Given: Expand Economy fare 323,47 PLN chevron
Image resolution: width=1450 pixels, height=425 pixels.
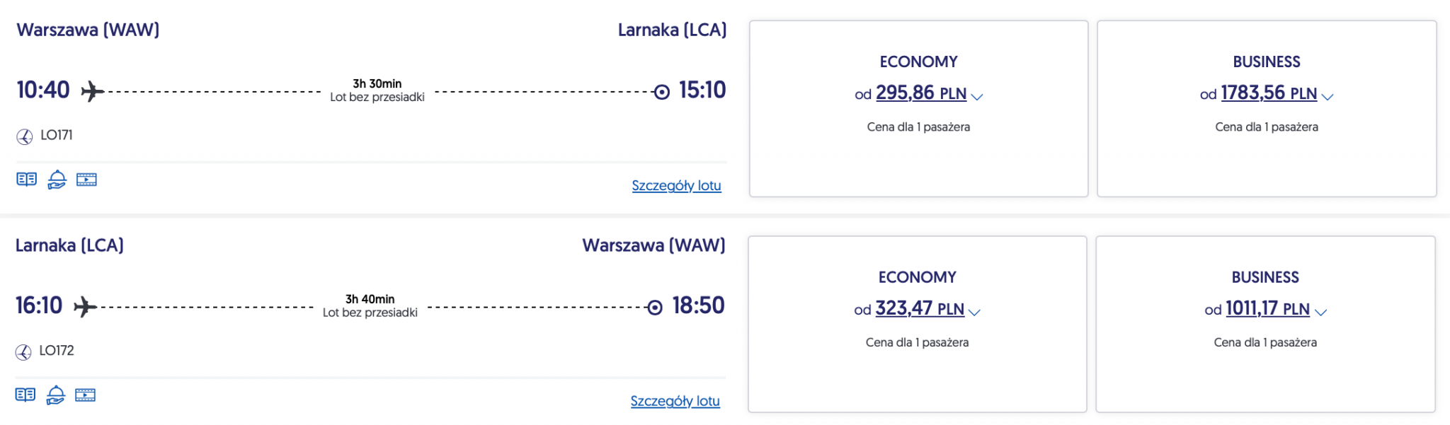Looking at the screenshot, I should coord(974,312).
